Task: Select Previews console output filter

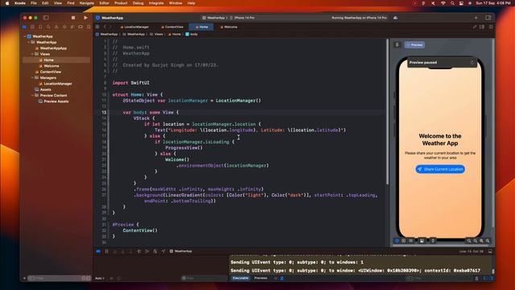Action: click(x=261, y=278)
